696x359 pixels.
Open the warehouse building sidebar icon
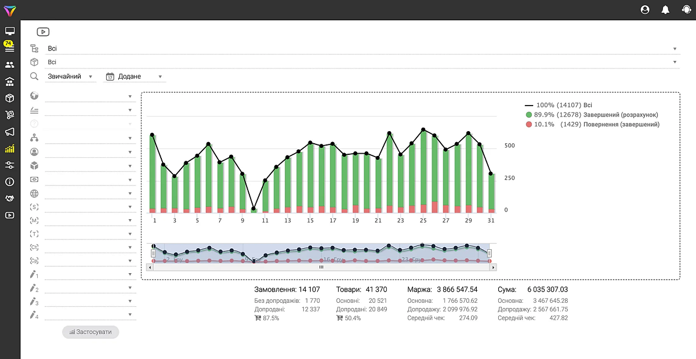[x=9, y=81]
